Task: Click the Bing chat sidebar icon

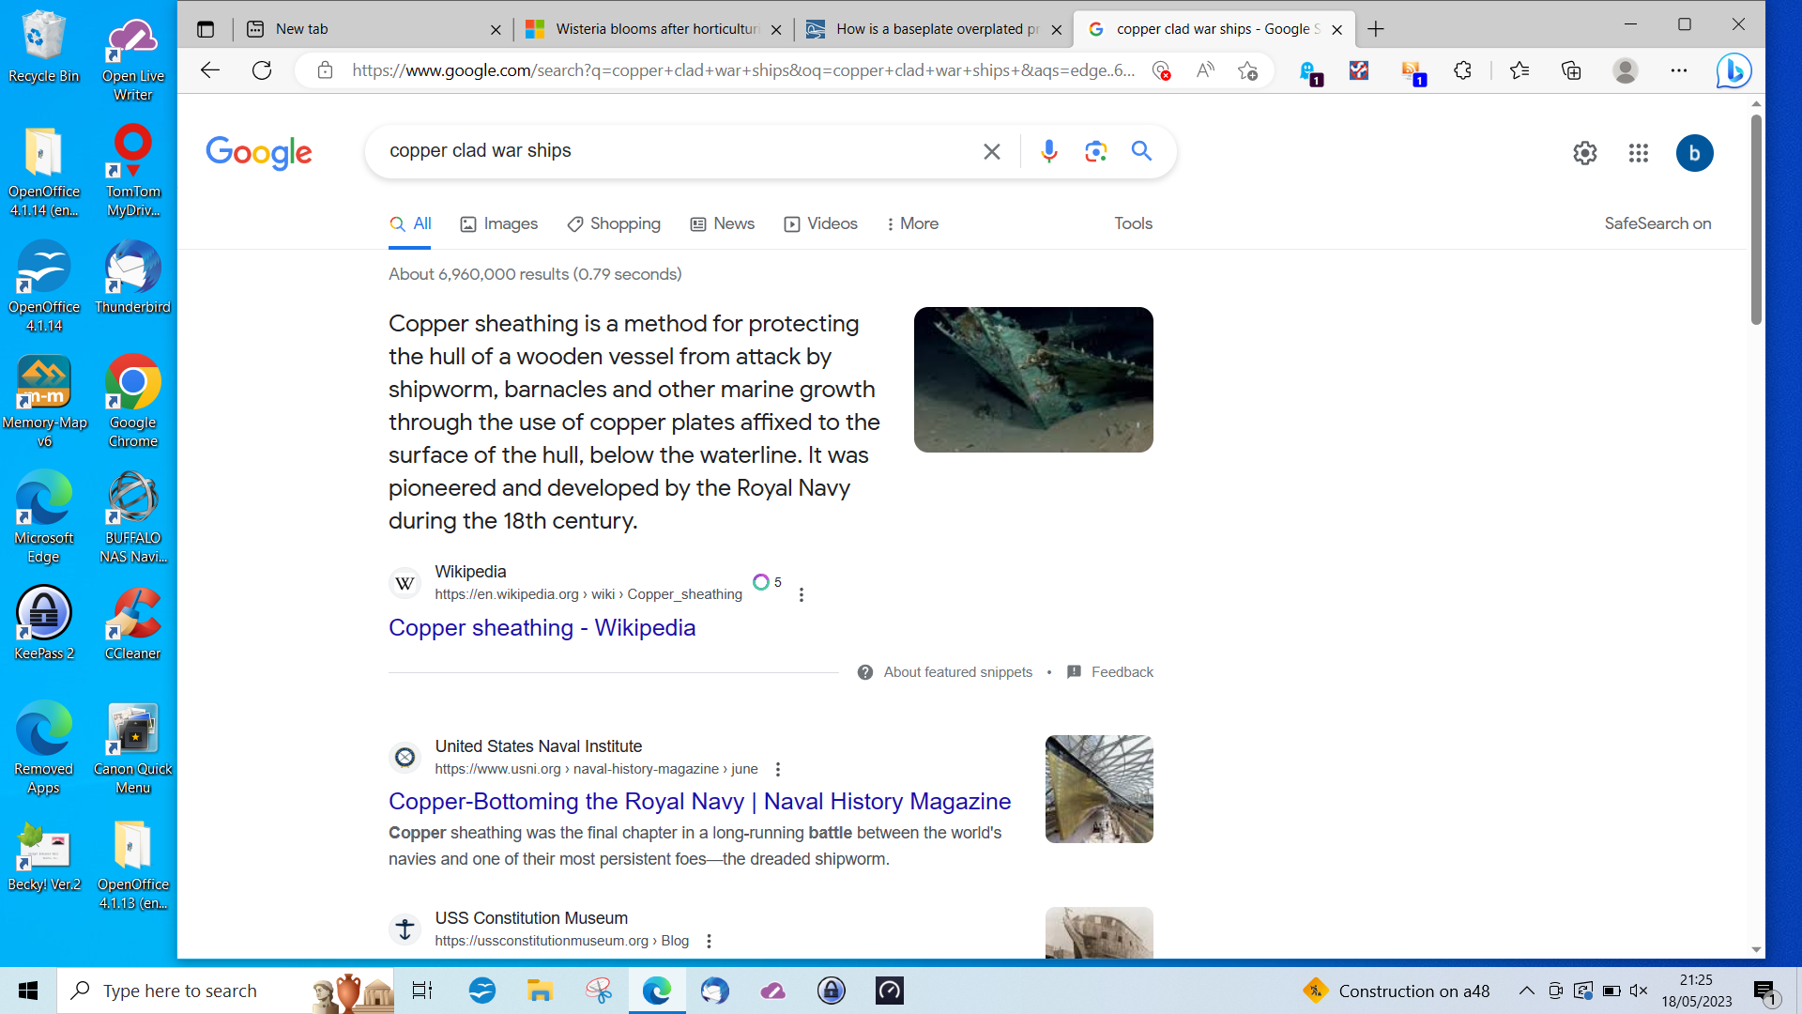Action: (1733, 70)
